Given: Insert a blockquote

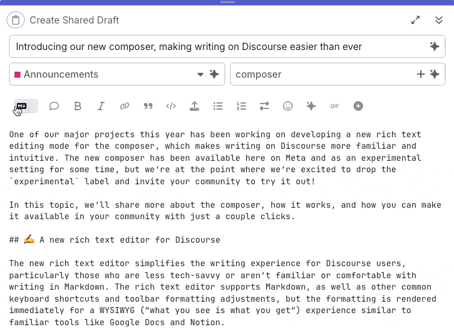Looking at the screenshot, I should point(148,106).
